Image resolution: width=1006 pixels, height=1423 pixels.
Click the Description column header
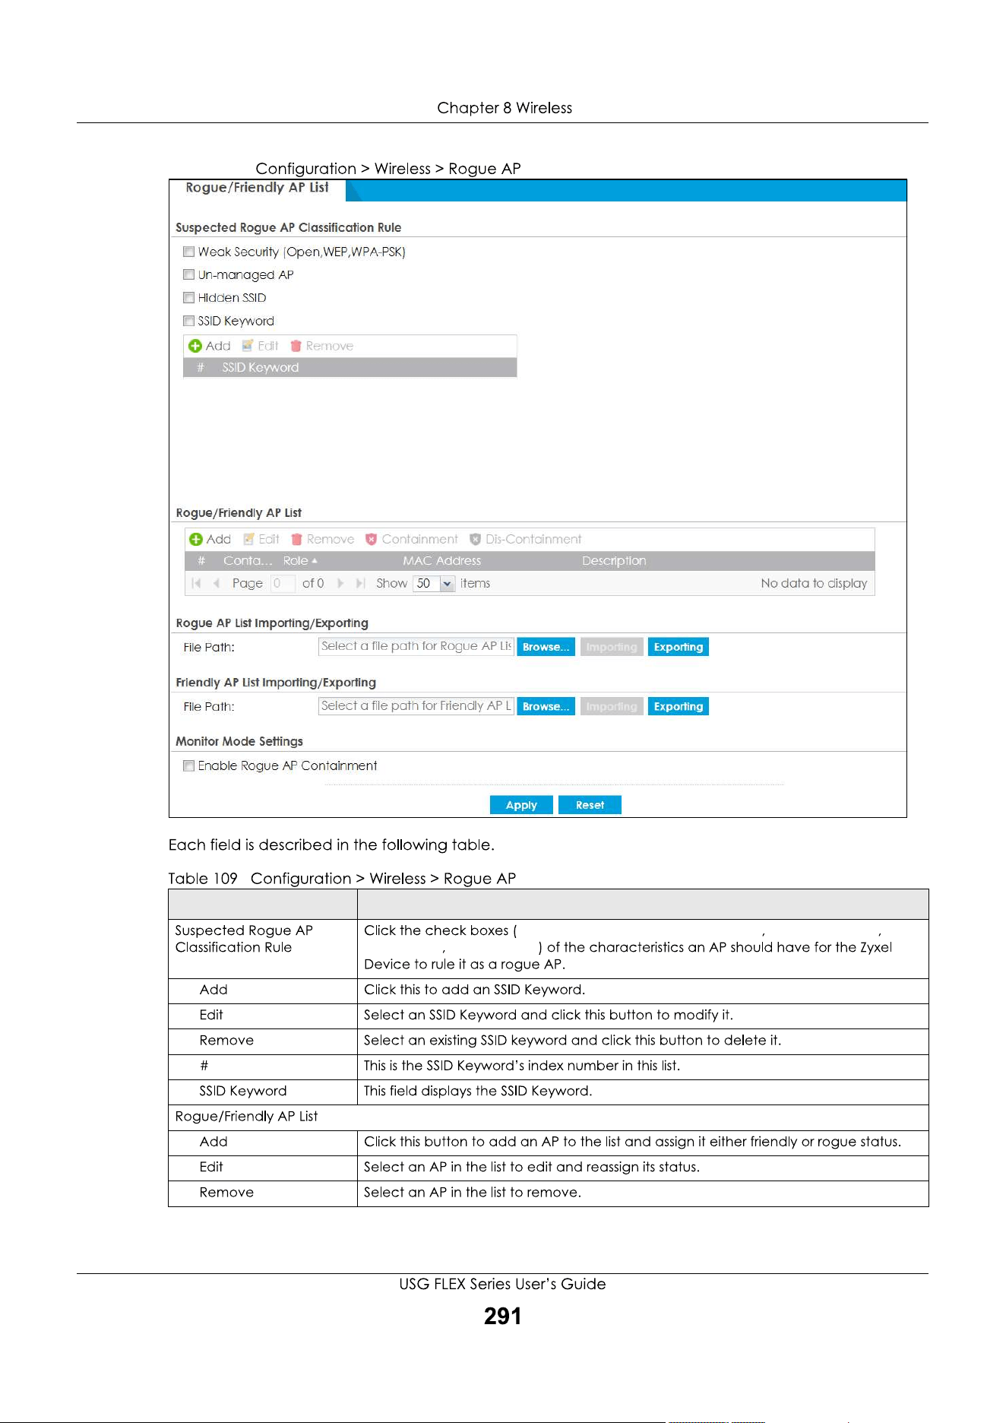coord(614,561)
